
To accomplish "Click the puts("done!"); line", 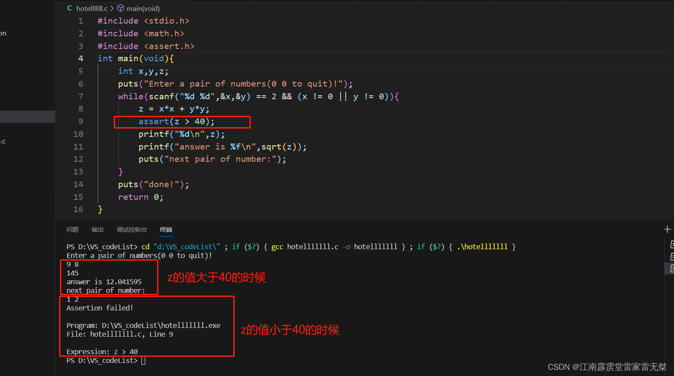I will tap(153, 185).
